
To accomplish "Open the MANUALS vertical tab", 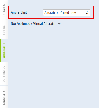I will click(4, 97).
